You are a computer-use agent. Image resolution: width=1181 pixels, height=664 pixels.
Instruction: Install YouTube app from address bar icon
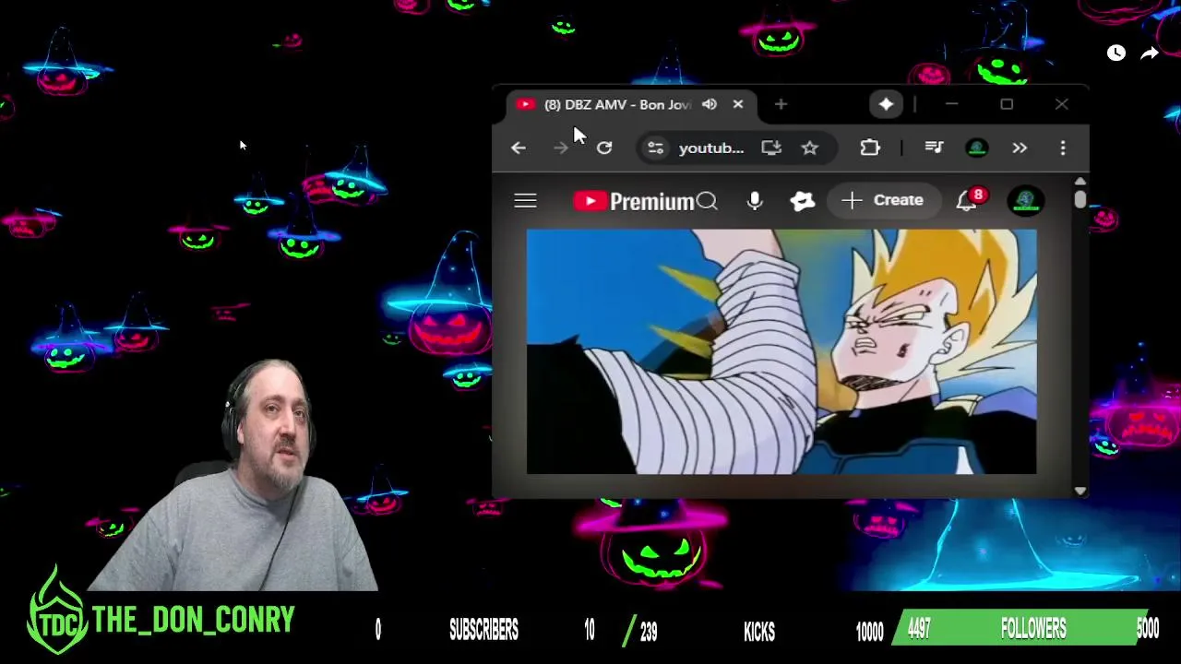pos(771,148)
